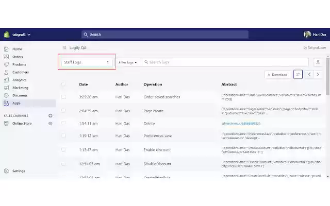Go to the previous page of logs

click(309, 74)
